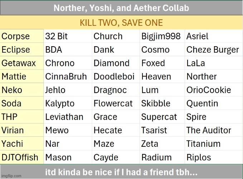
Task: Select The Auditor cell
Action: tap(214, 130)
